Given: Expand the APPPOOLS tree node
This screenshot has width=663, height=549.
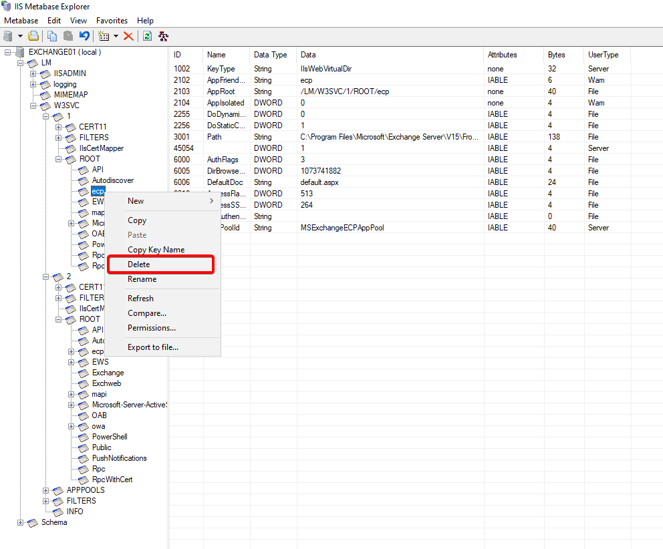Looking at the screenshot, I should pos(46,490).
